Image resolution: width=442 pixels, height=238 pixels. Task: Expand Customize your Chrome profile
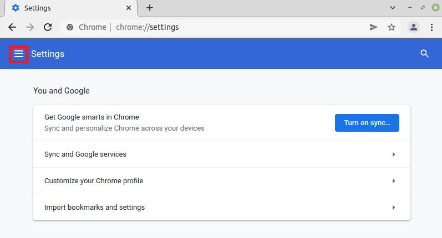222,181
